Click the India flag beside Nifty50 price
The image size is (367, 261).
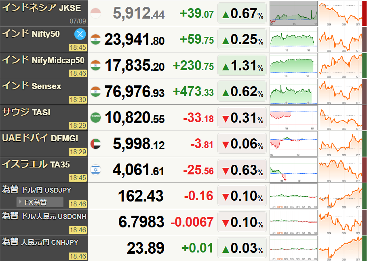[95, 39]
